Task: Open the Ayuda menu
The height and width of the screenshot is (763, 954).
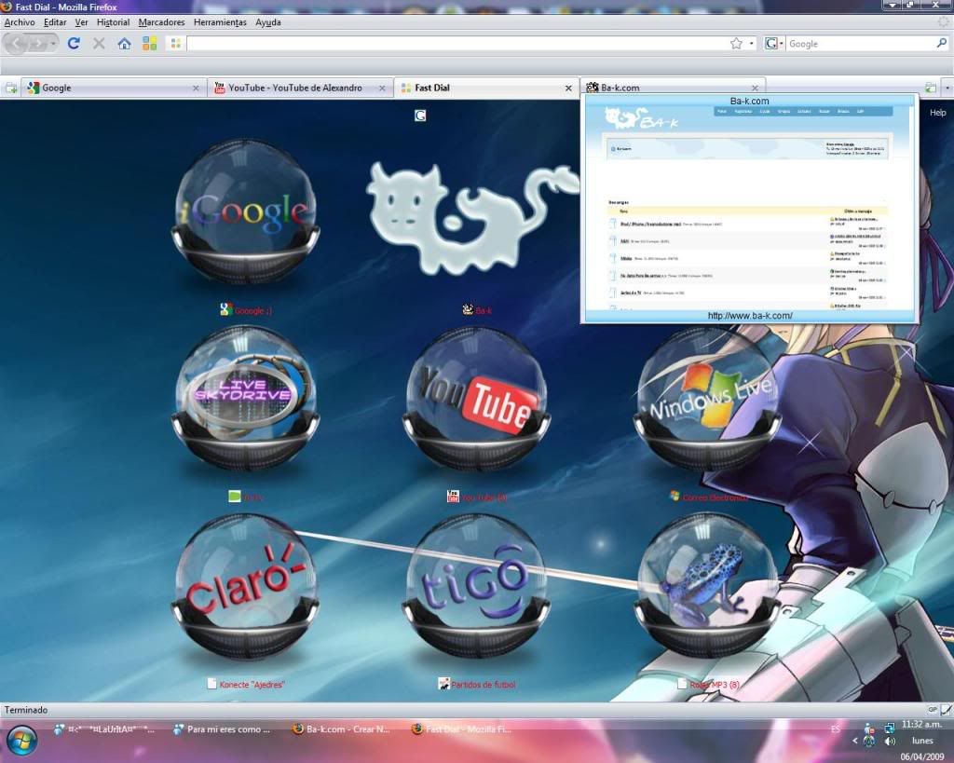Action: click(x=267, y=22)
